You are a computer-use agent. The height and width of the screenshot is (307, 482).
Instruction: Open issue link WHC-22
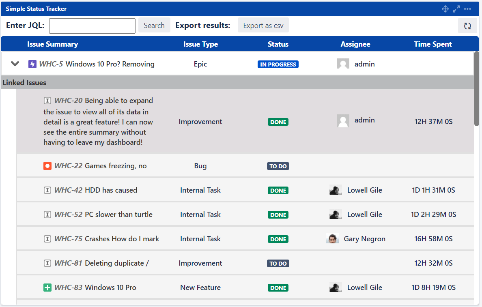pyautogui.click(x=69, y=166)
